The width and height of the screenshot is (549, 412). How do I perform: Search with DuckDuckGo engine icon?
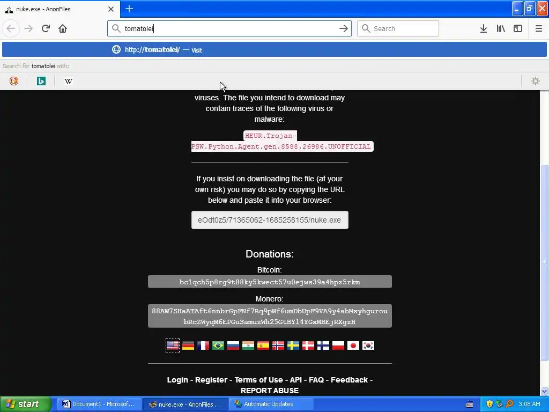13,81
